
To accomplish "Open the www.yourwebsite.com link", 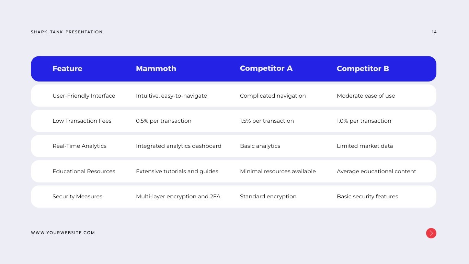I will point(63,233).
